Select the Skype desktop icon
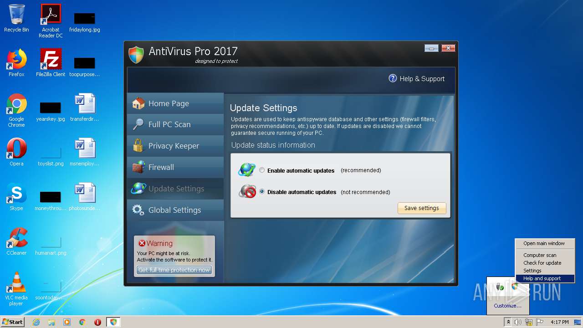 point(16,197)
